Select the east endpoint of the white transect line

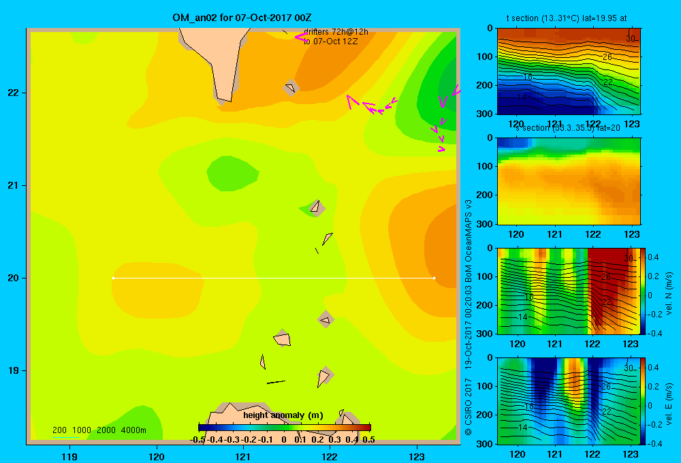[434, 278]
